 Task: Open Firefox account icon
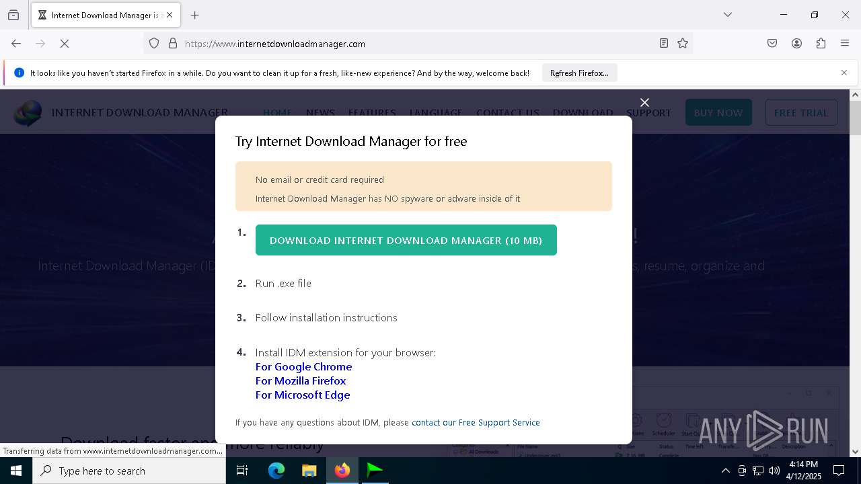click(x=796, y=44)
